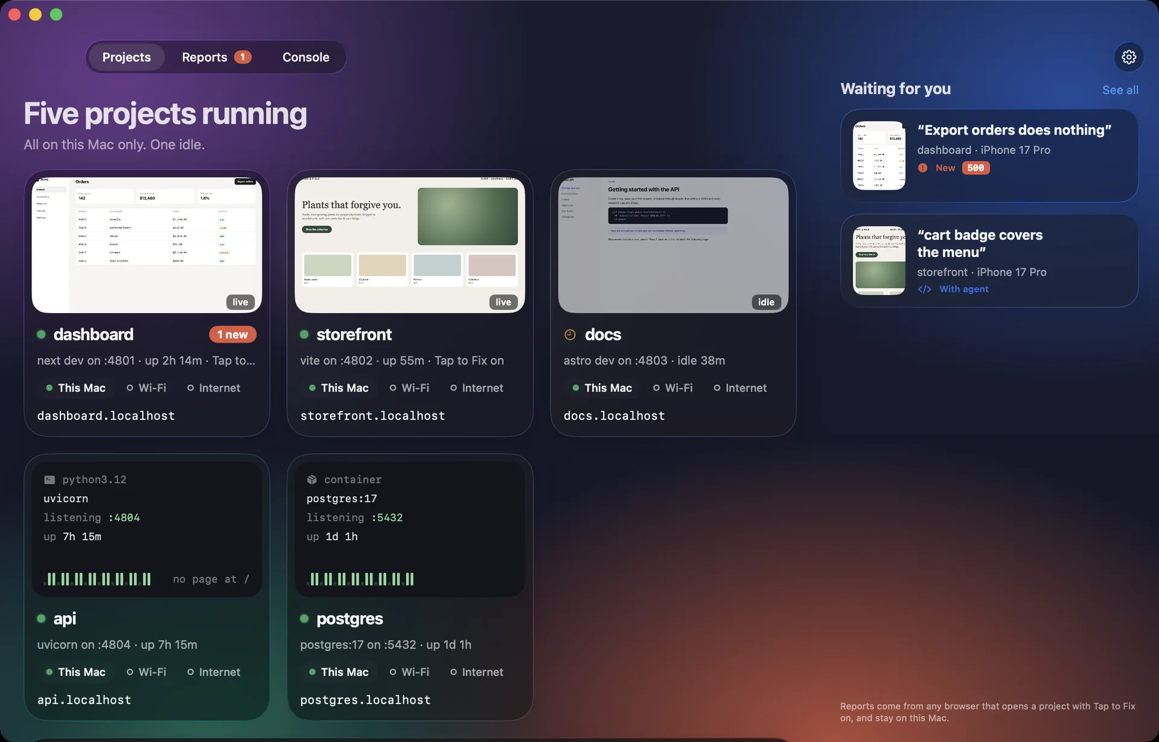1159x742 pixels.
Task: Select Internet sharing for api
Action: [x=213, y=672]
